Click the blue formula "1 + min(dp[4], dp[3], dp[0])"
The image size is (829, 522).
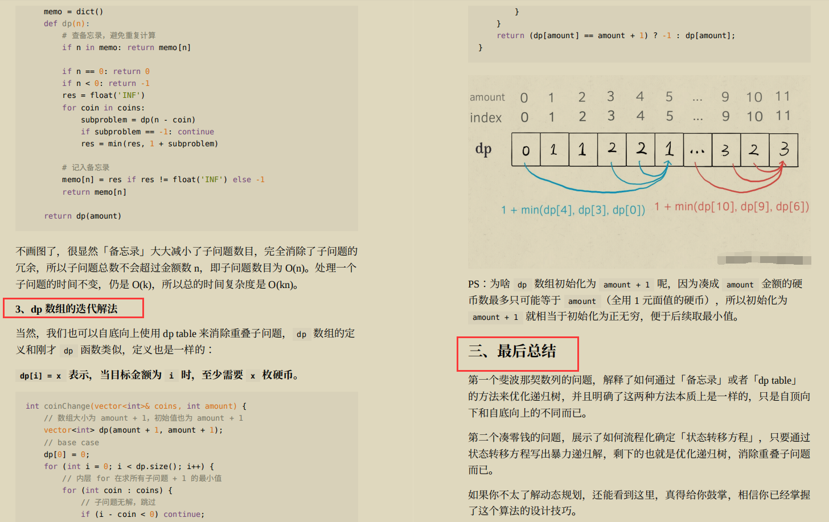[573, 210]
